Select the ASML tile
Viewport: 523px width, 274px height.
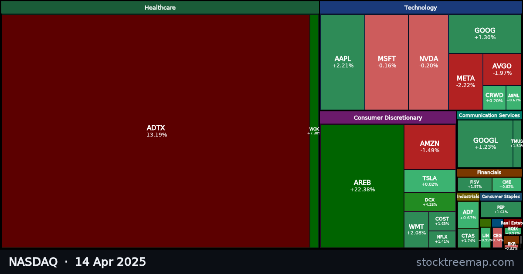513,98
